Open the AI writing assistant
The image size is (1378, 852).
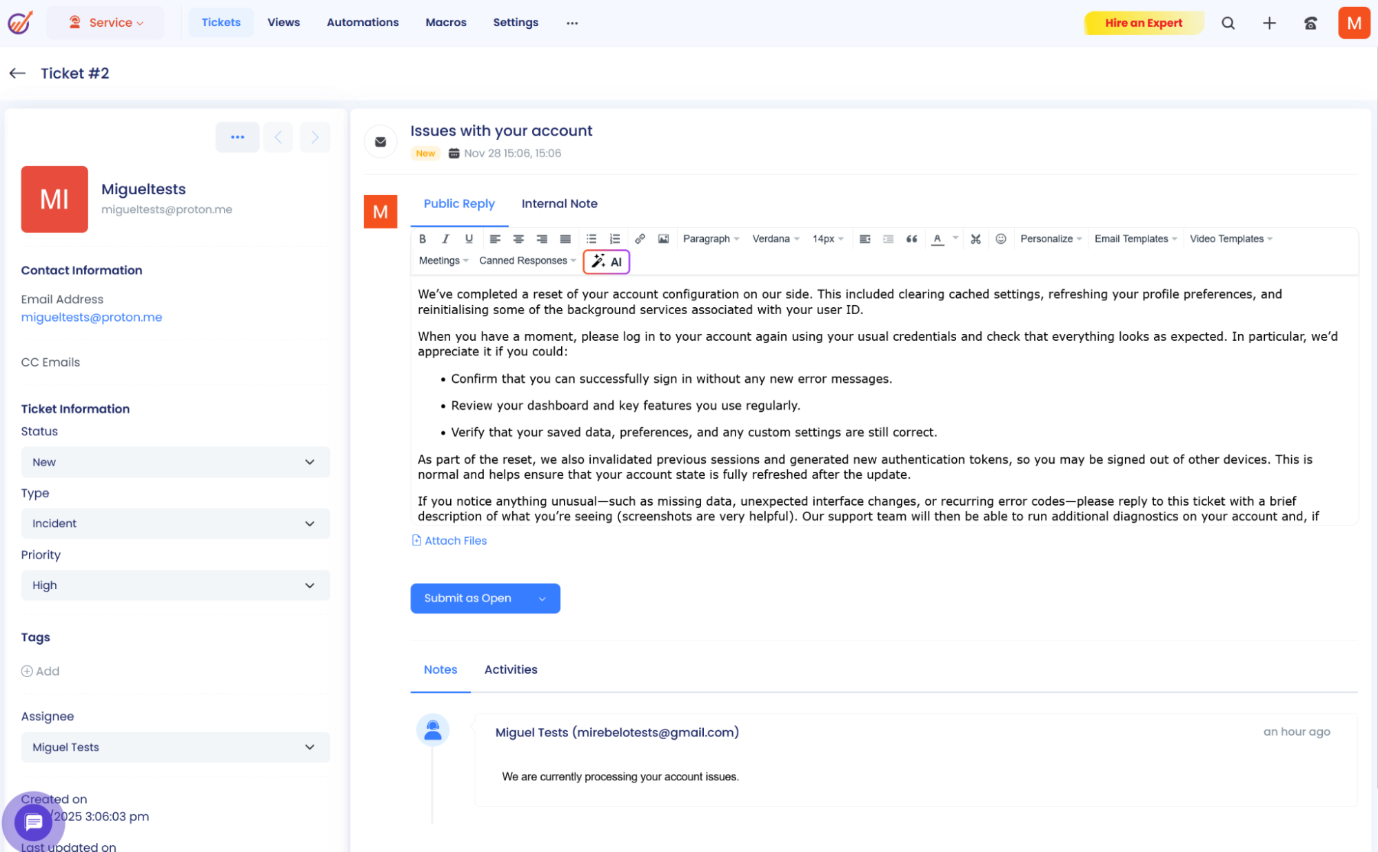(x=606, y=262)
